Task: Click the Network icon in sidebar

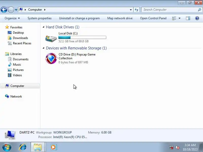Action: [x=7, y=96]
